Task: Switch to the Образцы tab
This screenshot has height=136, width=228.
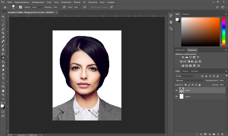Action: pyautogui.click(x=186, y=14)
